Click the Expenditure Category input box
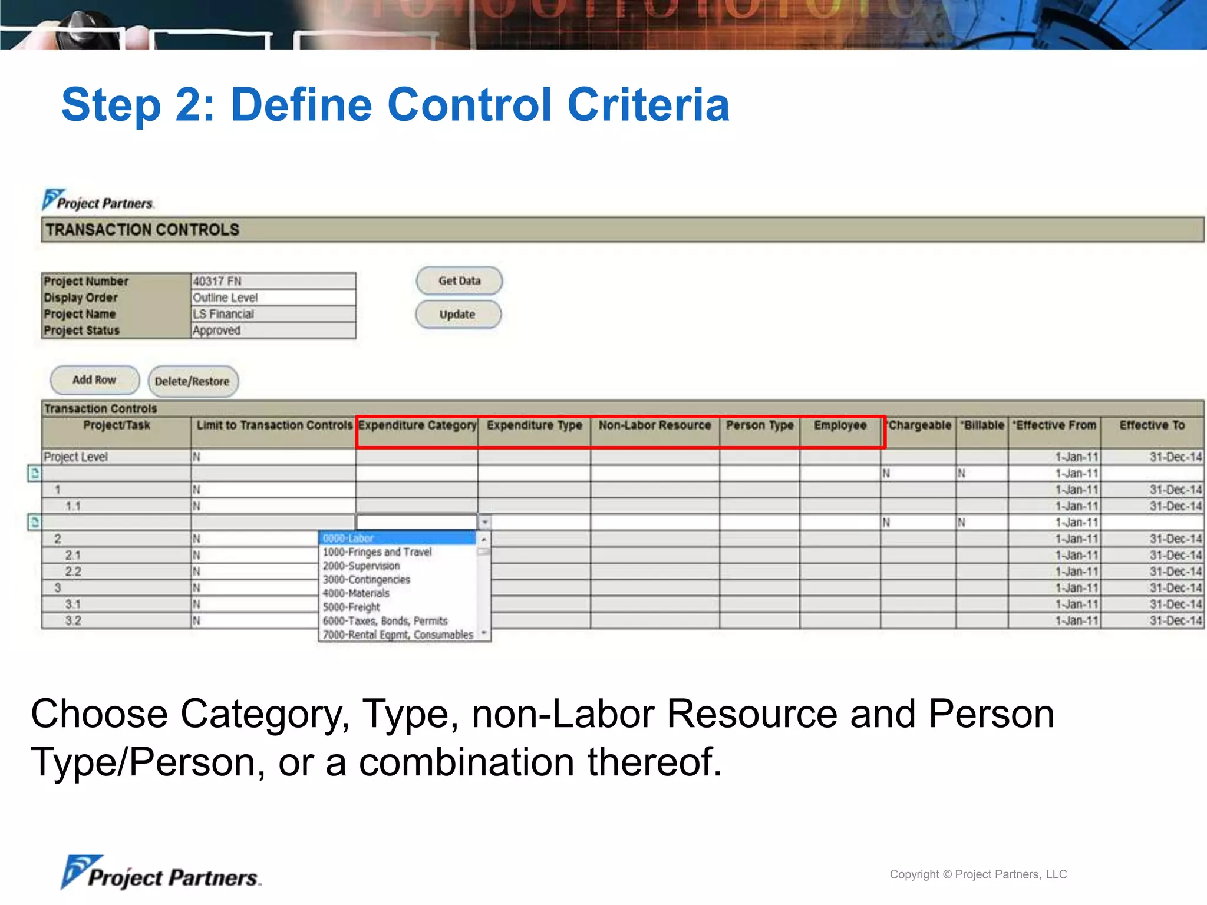This screenshot has width=1207, height=905. point(417,523)
